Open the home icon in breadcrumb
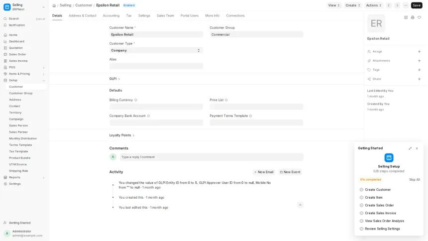Screen dimensions: 428x241 tap(54, 5)
